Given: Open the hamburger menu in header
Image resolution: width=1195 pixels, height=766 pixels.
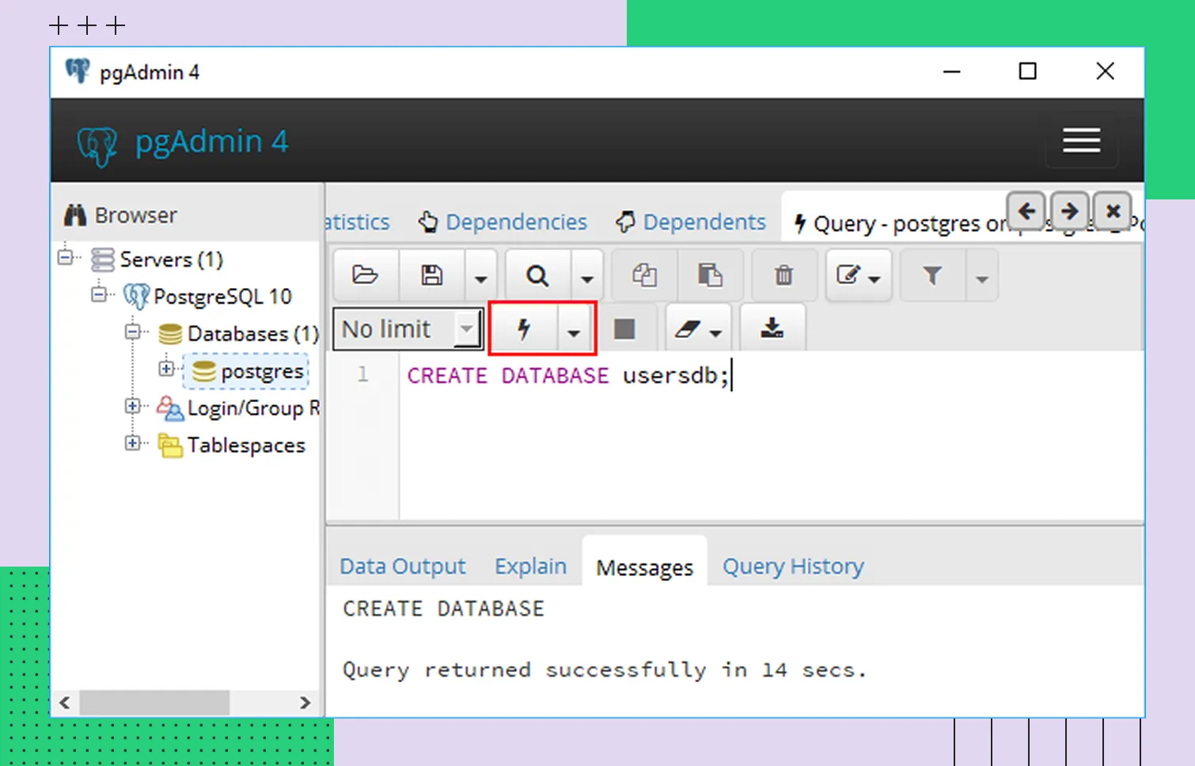Looking at the screenshot, I should (x=1081, y=141).
